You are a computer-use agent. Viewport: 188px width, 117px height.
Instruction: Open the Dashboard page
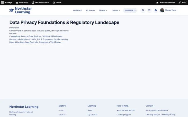tap(77, 10)
